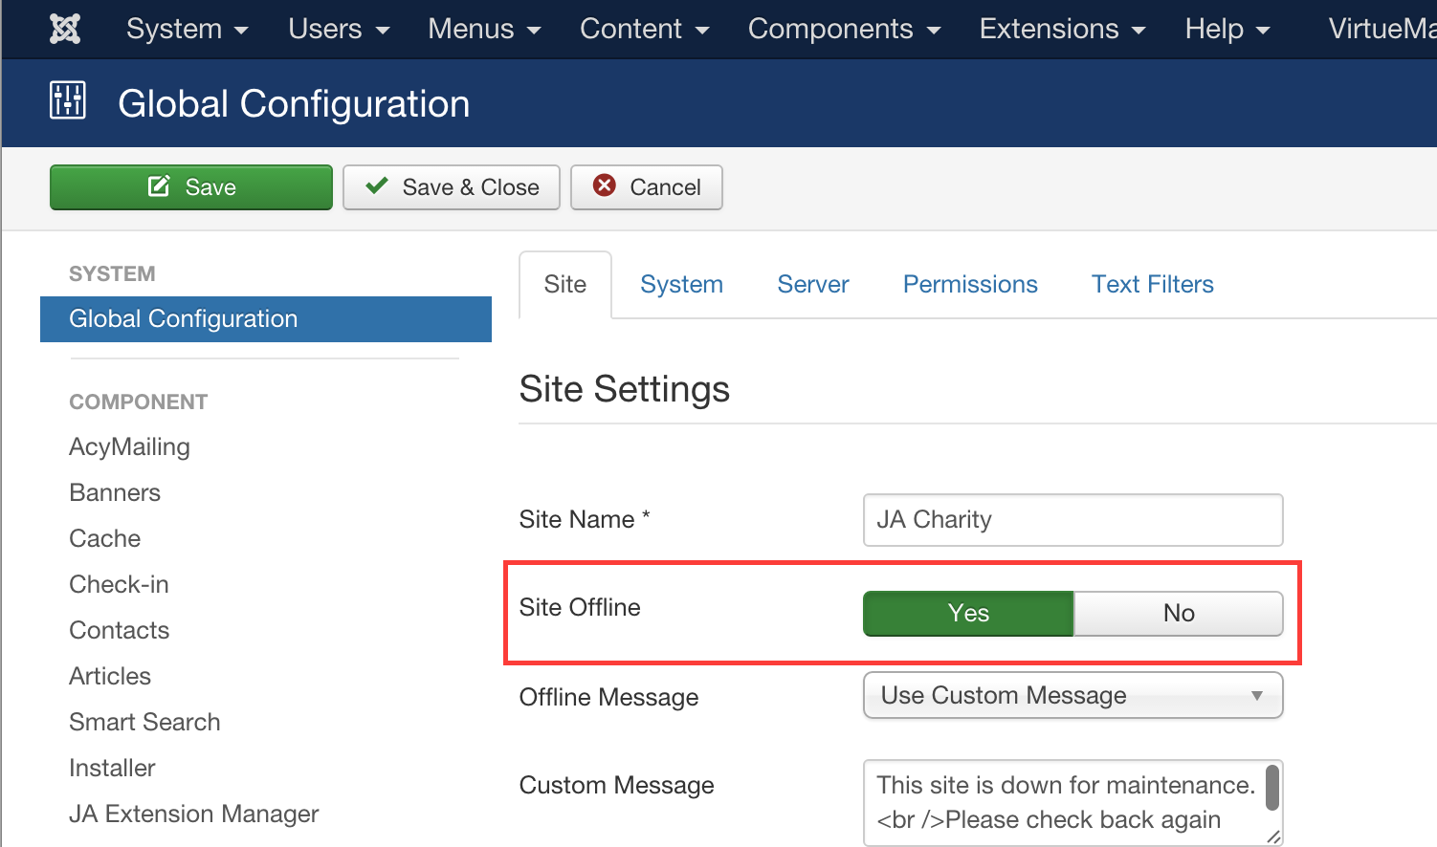Open the Extensions dropdown menu

pyautogui.click(x=1062, y=29)
